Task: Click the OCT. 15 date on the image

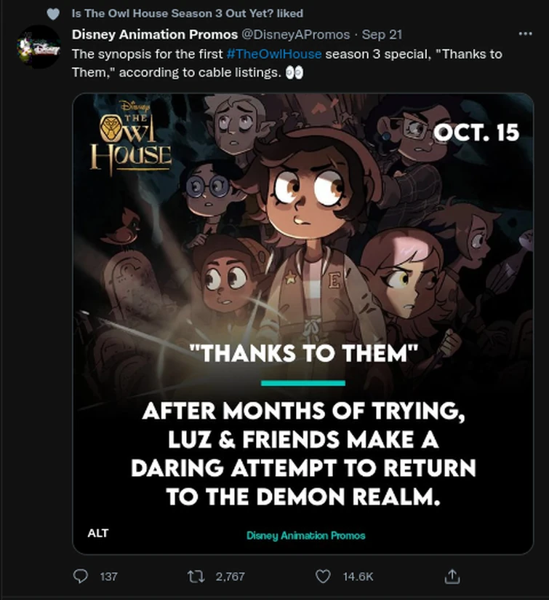Action: click(476, 132)
